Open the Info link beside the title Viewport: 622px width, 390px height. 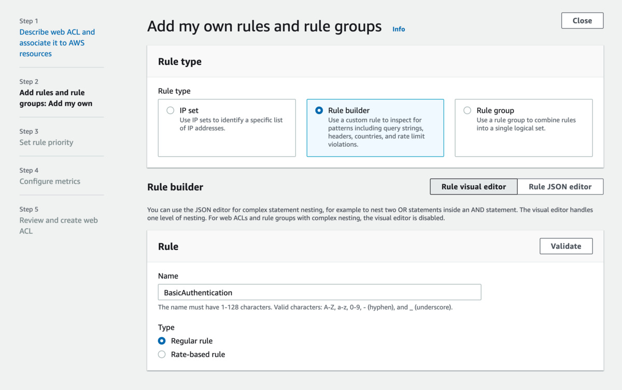coord(399,29)
